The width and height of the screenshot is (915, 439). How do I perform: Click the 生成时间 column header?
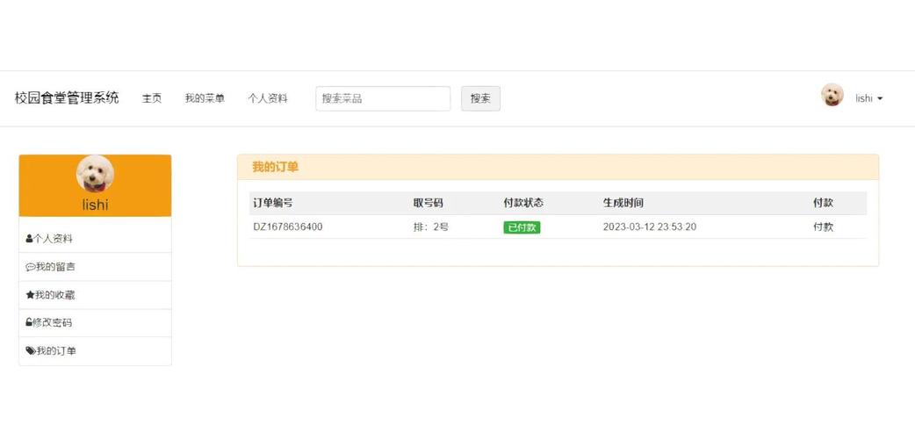pos(623,203)
